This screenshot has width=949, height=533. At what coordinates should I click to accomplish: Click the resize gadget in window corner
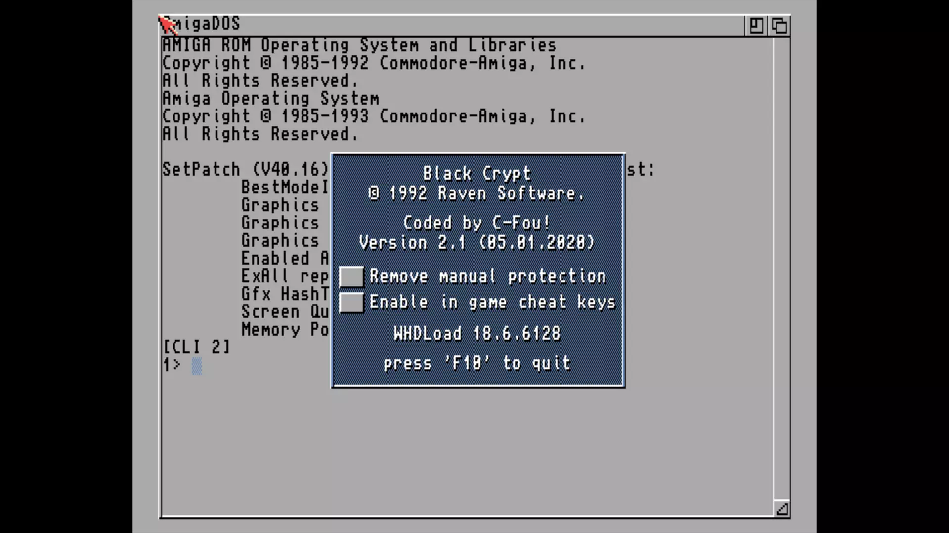click(x=782, y=509)
